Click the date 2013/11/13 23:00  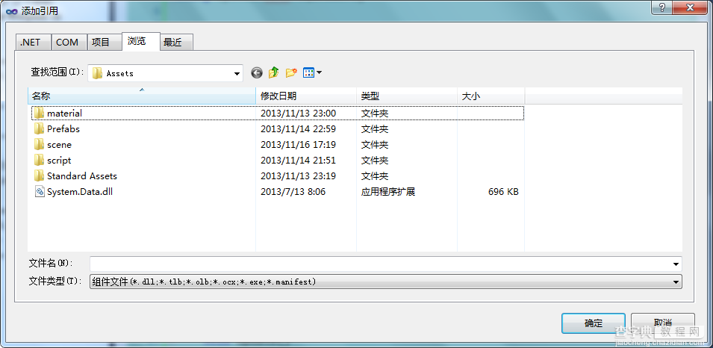tap(299, 114)
